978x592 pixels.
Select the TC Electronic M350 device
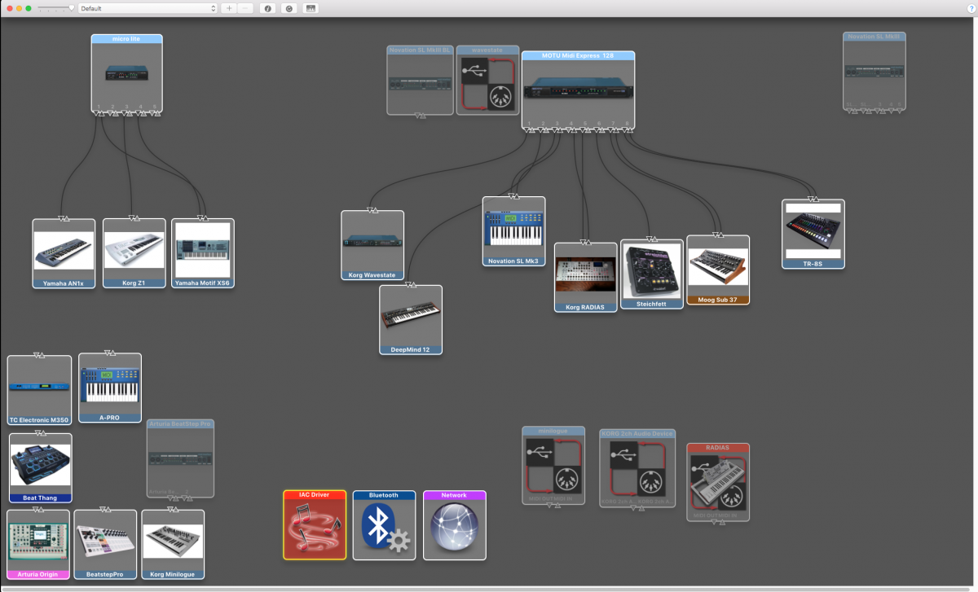coord(39,389)
